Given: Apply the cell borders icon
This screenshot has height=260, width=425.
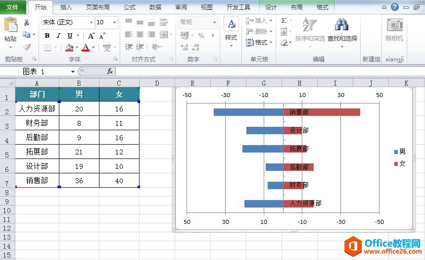Looking at the screenshot, I should (x=47, y=48).
